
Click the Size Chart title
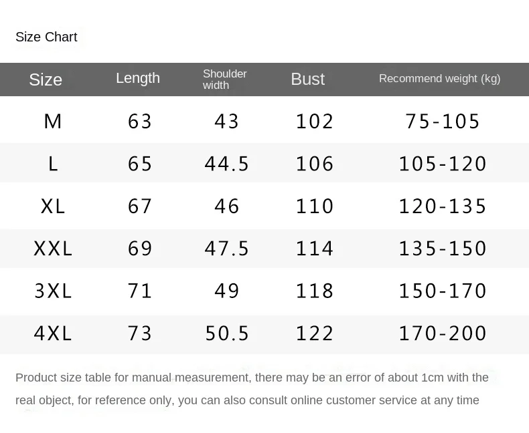click(46, 37)
